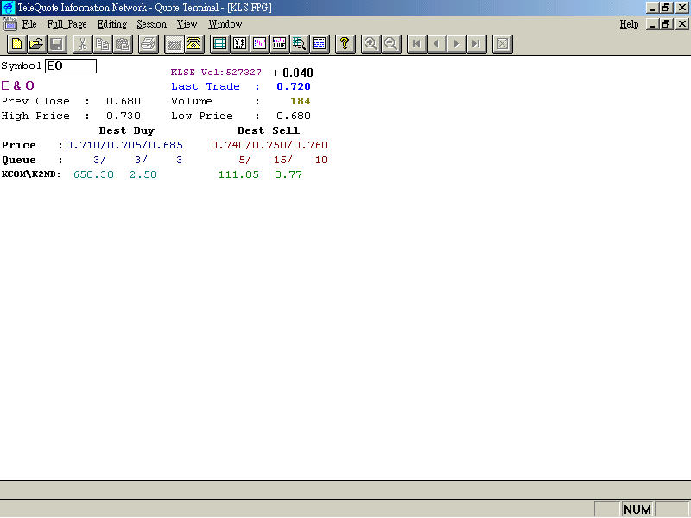The image size is (691, 518).
Task: Open the File menu
Action: [29, 24]
